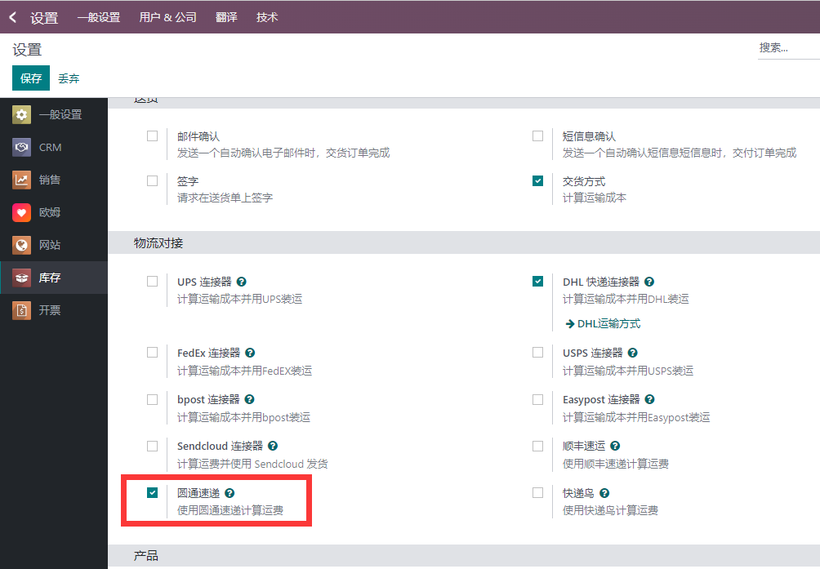Enable the FedEx 连接器 checkbox

pos(152,352)
